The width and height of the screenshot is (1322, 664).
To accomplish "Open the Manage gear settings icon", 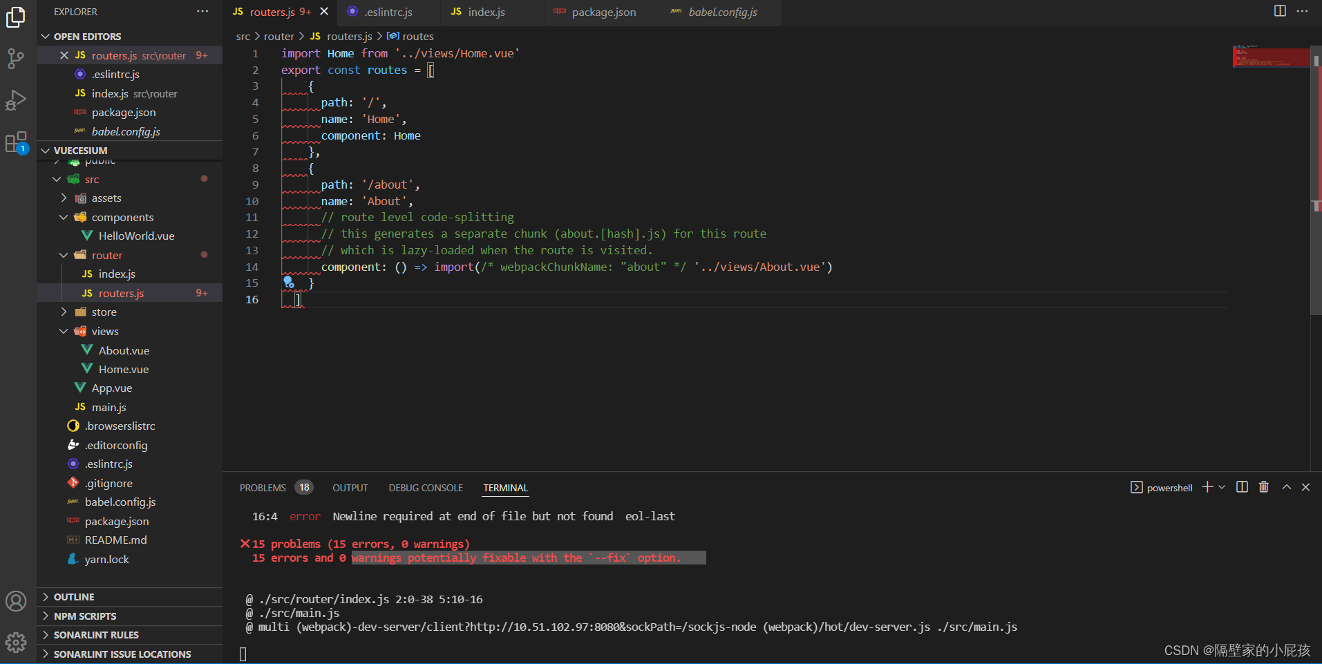I will [16, 643].
